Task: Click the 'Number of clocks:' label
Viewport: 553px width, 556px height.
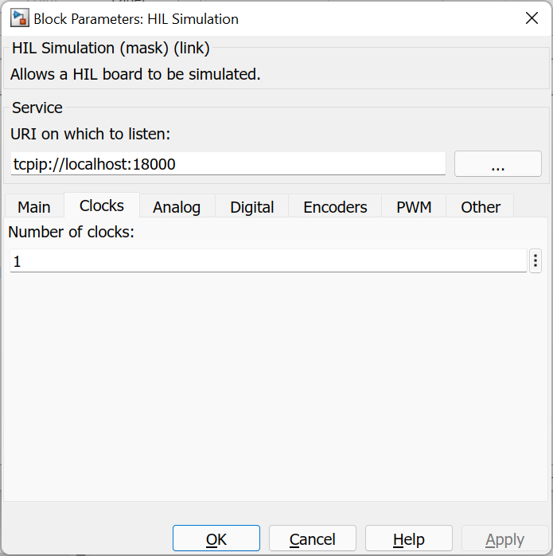Action: pos(71,233)
